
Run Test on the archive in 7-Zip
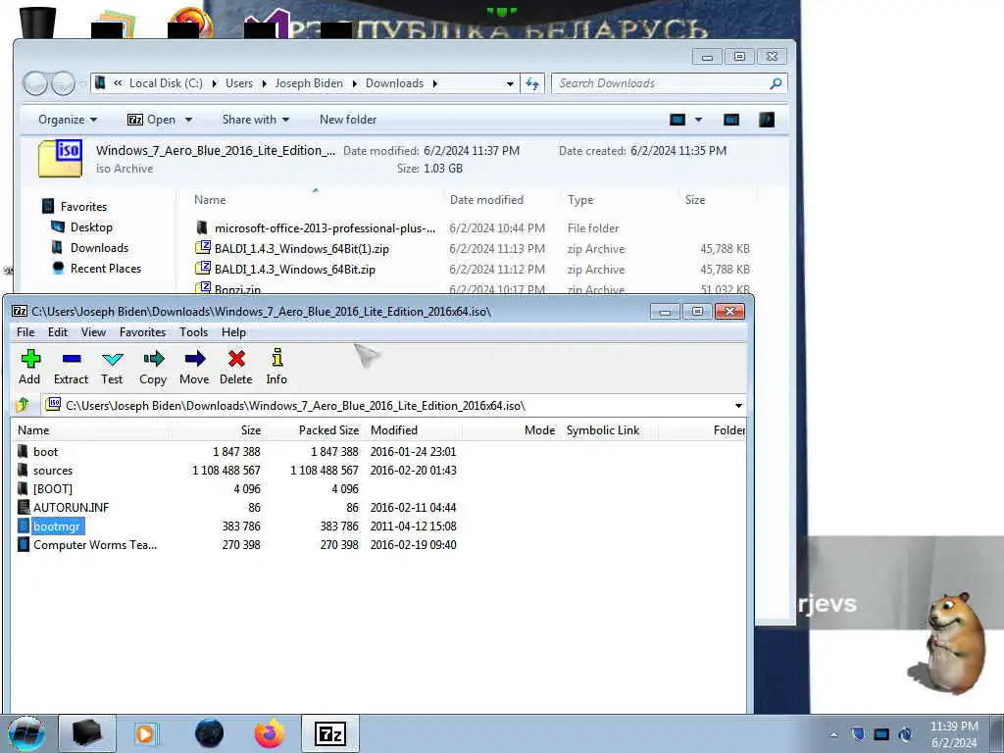click(x=112, y=367)
